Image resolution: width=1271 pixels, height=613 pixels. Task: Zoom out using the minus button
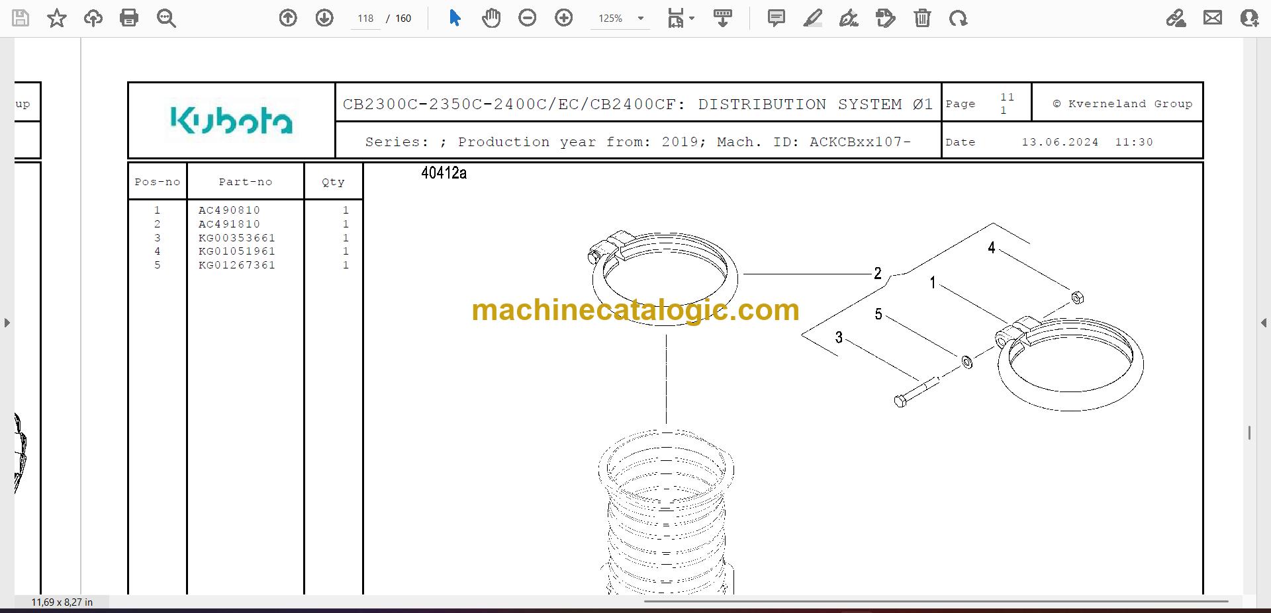tap(528, 18)
